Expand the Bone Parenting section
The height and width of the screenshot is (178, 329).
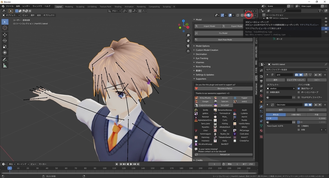point(203,67)
